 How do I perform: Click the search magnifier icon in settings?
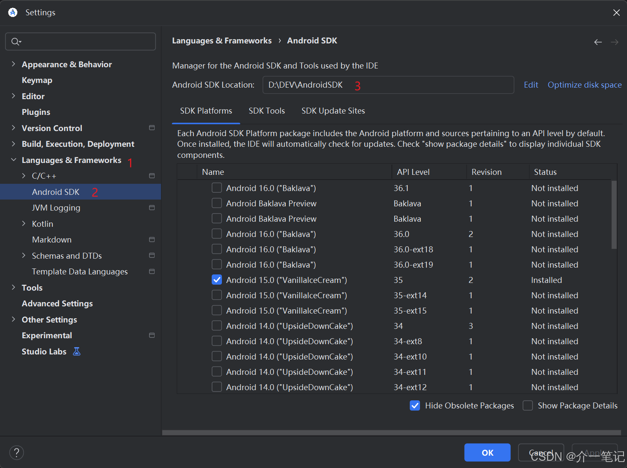pos(16,42)
